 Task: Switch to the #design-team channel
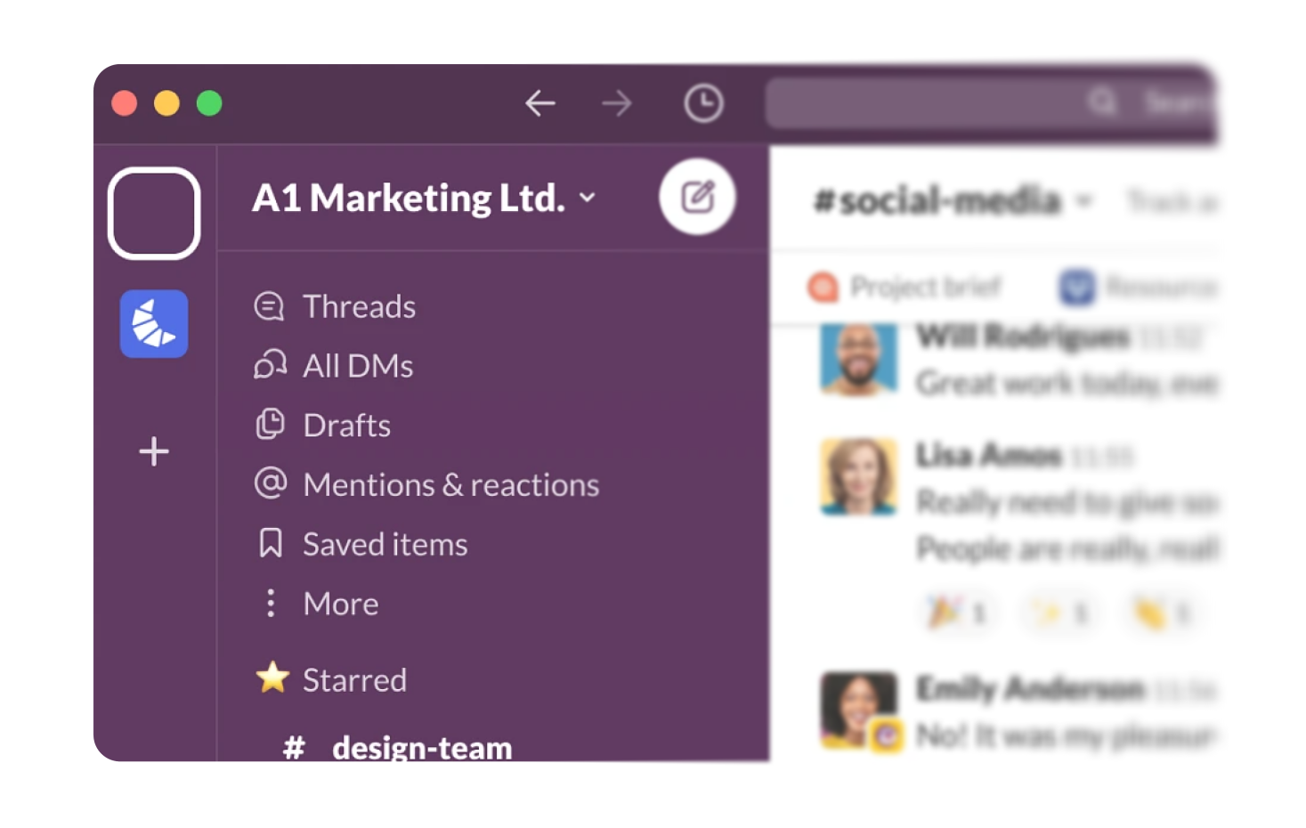pos(419,747)
